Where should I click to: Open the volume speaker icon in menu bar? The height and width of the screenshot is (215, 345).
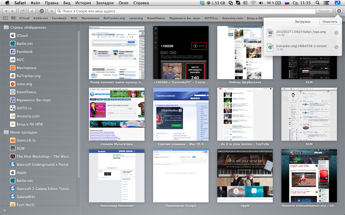pyautogui.click(x=261, y=3)
